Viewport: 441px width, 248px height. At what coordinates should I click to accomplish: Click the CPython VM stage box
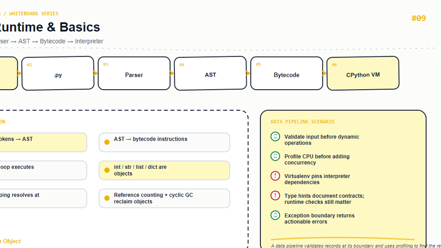click(x=363, y=73)
